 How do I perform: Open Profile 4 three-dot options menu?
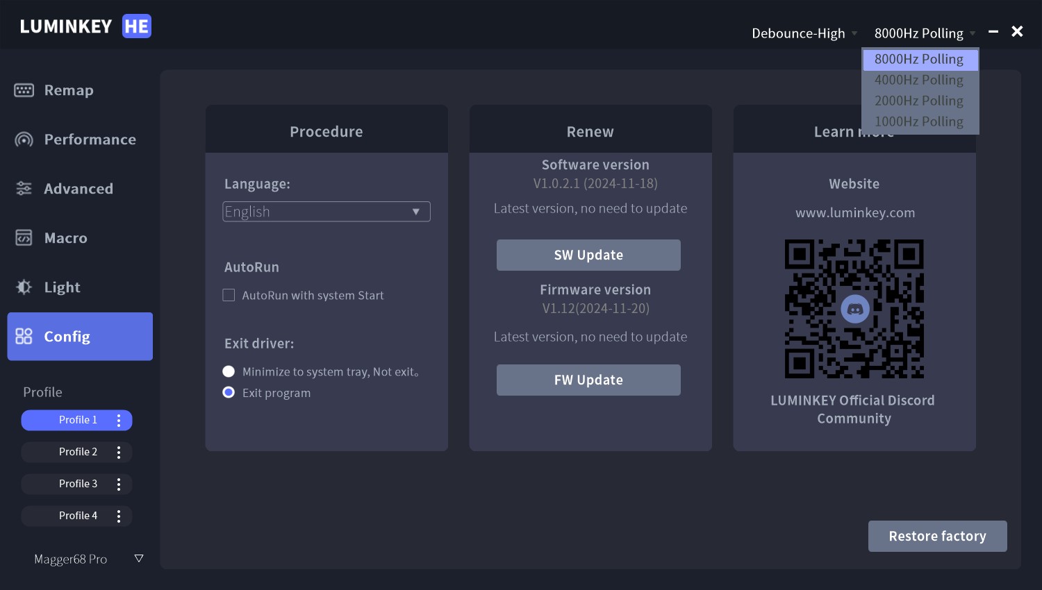[119, 516]
